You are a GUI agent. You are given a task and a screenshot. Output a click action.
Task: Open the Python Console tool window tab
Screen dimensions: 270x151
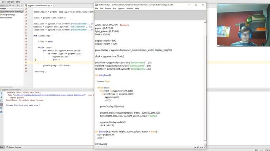[x=14, y=147]
